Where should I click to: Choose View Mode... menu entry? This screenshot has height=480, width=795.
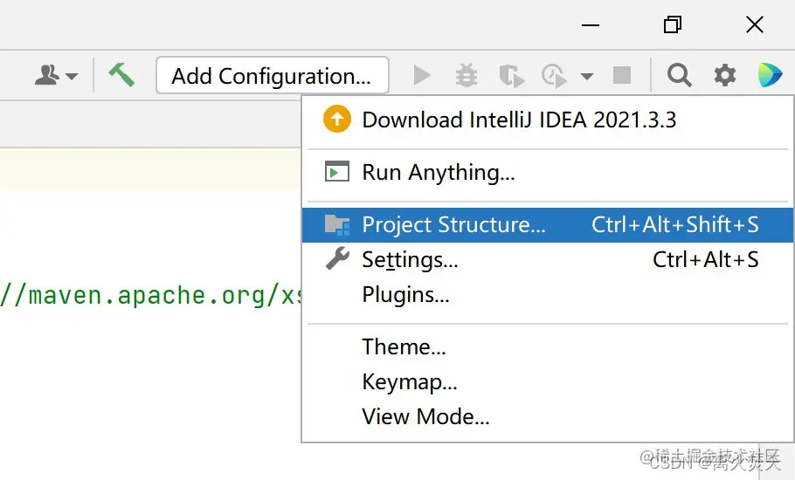coord(548,417)
